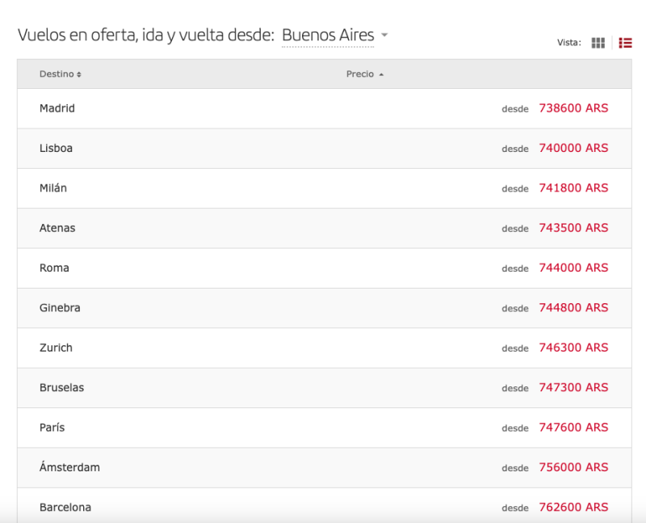The height and width of the screenshot is (523, 646).
Task: Open the Buenos Aires origin dropdown
Action: [x=334, y=36]
